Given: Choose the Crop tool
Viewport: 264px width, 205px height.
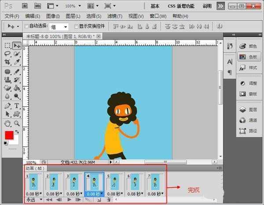Looking at the screenshot, I should [8, 62].
